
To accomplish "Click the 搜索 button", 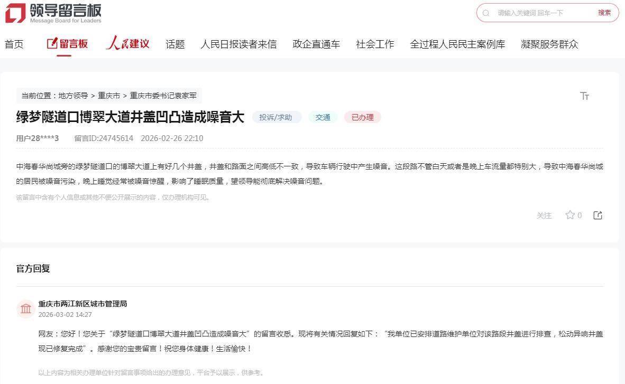I will coord(604,13).
